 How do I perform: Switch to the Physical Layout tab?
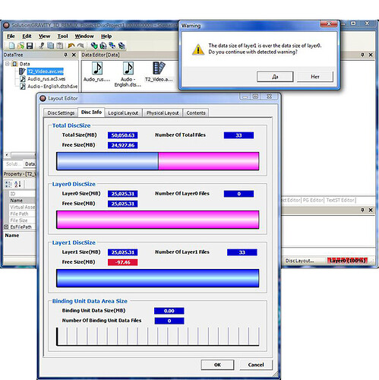pos(163,112)
